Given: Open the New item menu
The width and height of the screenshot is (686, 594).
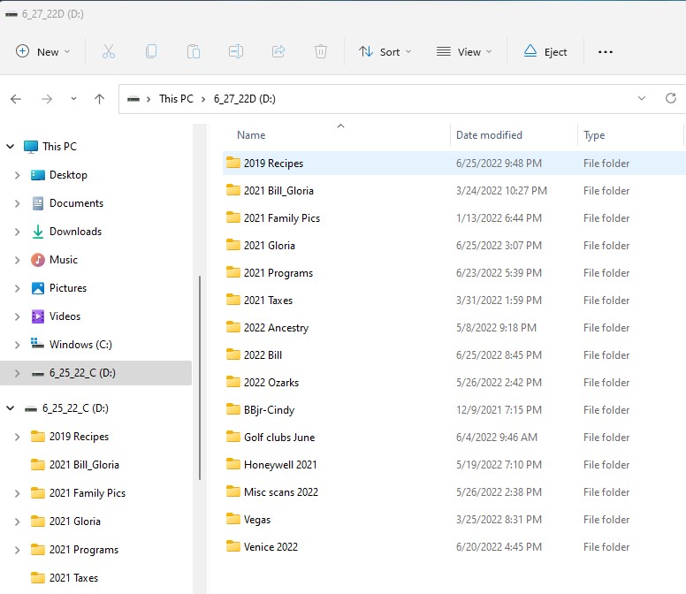Looking at the screenshot, I should [42, 51].
